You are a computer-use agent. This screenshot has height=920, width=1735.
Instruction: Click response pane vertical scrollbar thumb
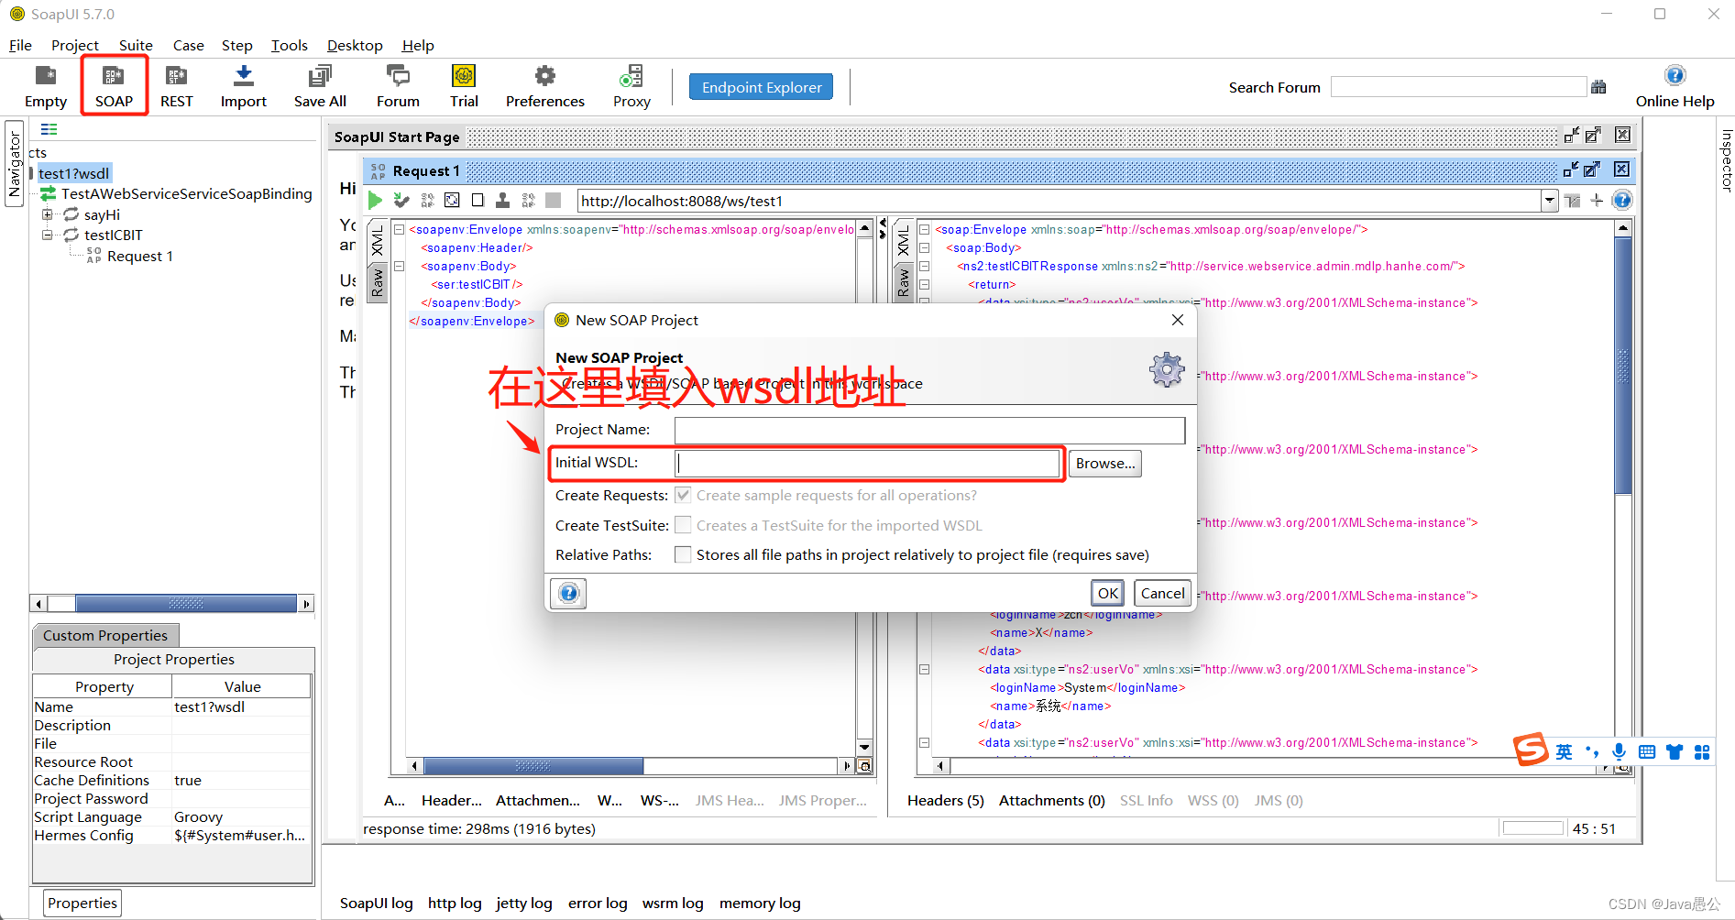(1622, 366)
